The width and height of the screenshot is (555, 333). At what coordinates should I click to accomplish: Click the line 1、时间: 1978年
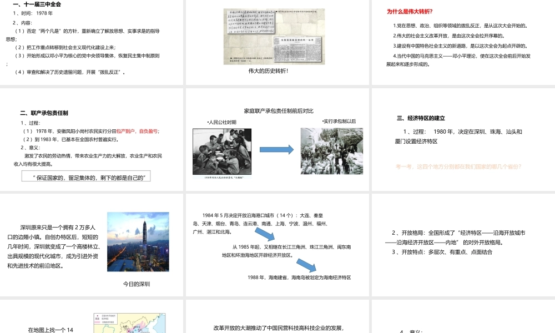click(33, 13)
